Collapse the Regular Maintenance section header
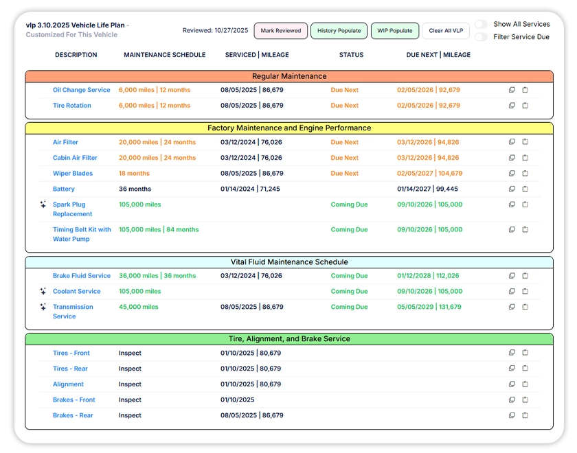The image size is (577, 453). point(288,76)
